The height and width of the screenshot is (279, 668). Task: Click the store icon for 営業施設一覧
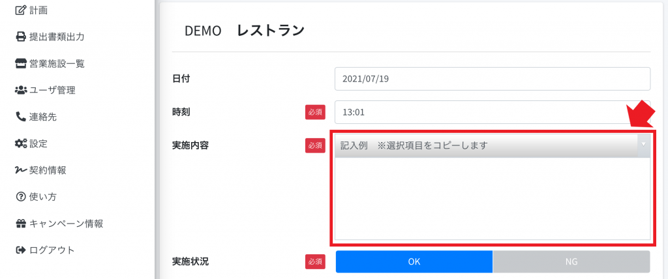pos(20,64)
